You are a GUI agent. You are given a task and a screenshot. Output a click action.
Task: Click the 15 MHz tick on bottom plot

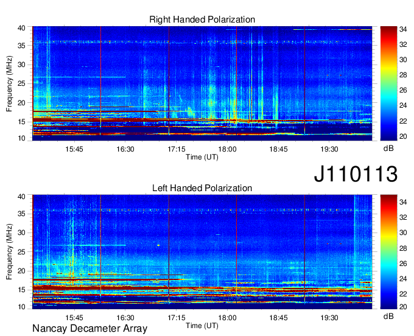click(21, 290)
